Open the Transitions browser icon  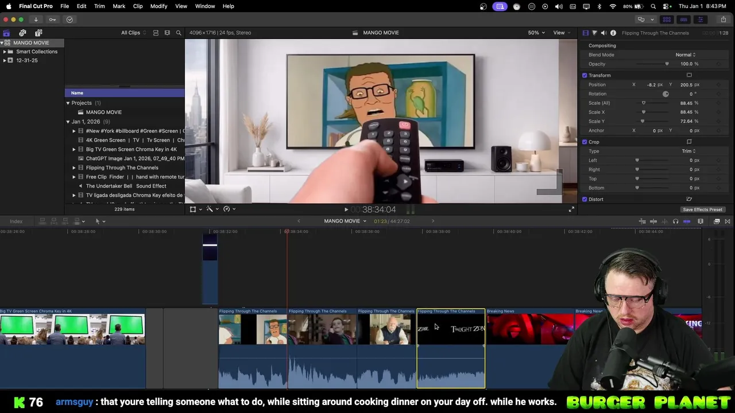tap(728, 221)
